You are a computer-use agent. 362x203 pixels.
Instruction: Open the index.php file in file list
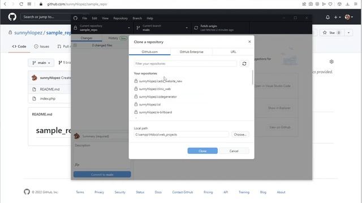coord(48,99)
